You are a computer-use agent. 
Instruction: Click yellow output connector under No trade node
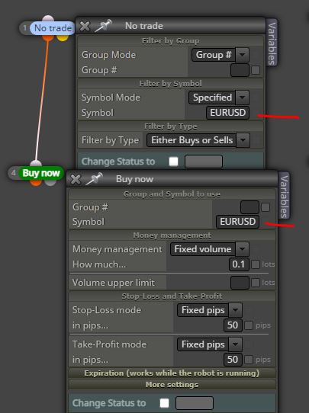[x=63, y=37]
